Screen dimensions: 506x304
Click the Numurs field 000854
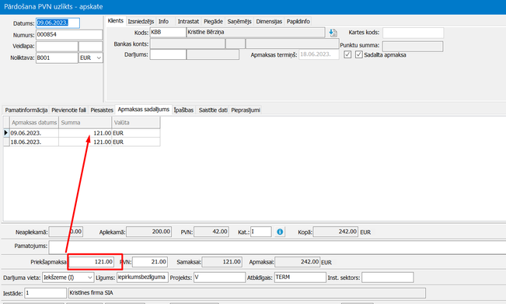click(69, 34)
